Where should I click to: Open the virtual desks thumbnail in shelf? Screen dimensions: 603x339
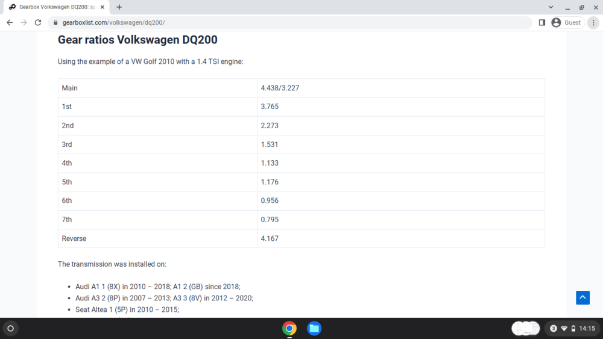click(526, 329)
